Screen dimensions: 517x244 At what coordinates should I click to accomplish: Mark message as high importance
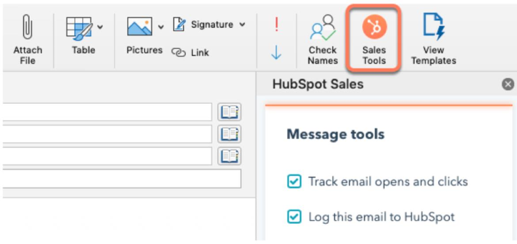(276, 24)
